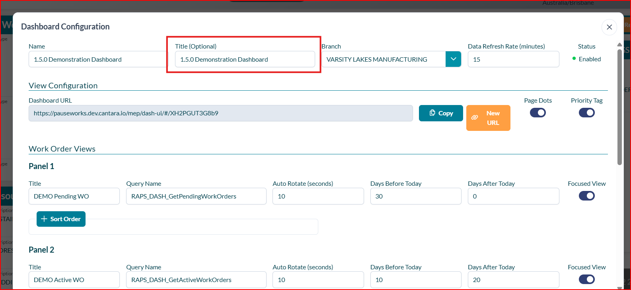Click the Title (Optional) input field
Screen dimensions: 631x290
pyautogui.click(x=245, y=59)
